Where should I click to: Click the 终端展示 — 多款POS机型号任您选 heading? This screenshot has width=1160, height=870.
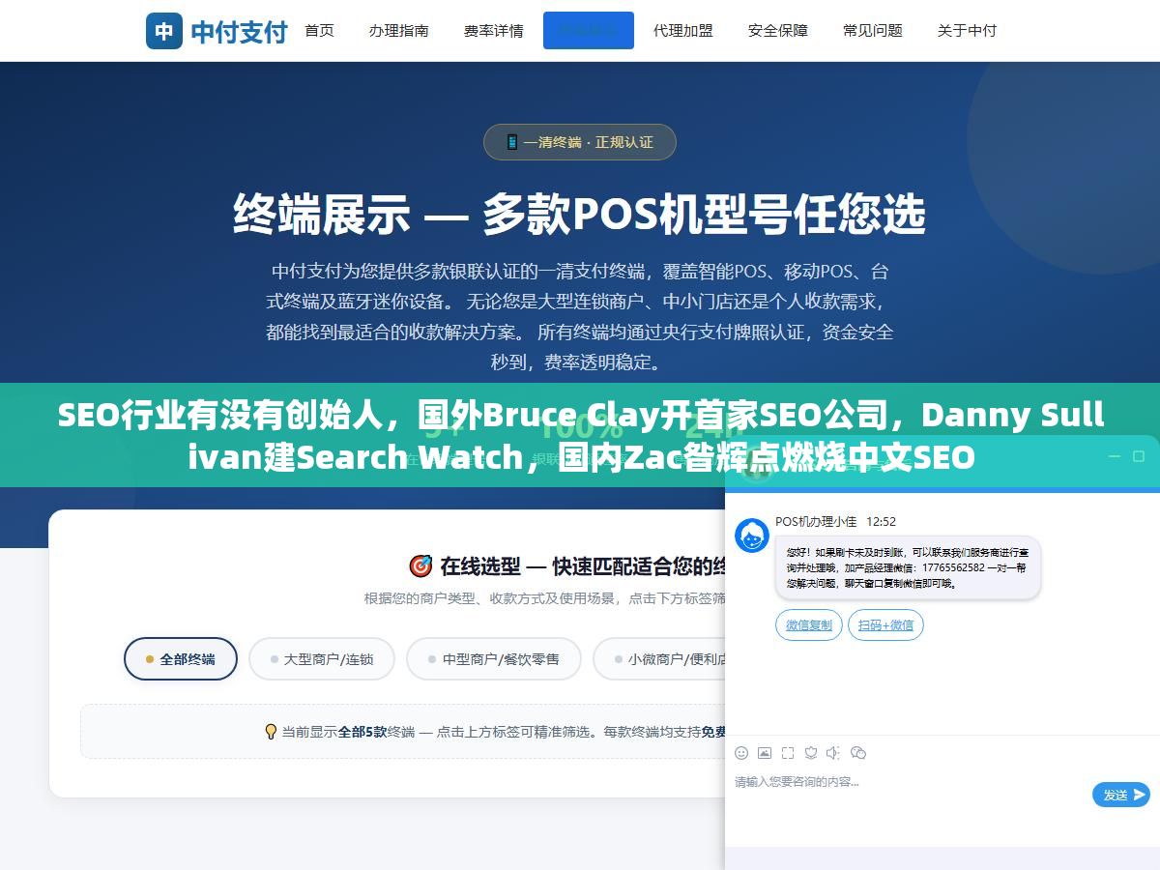(x=580, y=215)
